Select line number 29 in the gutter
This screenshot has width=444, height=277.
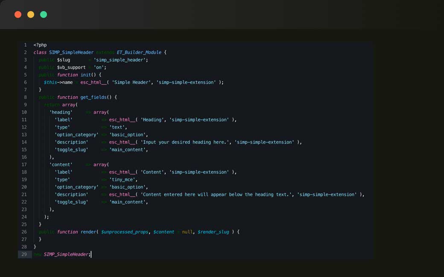(25, 254)
